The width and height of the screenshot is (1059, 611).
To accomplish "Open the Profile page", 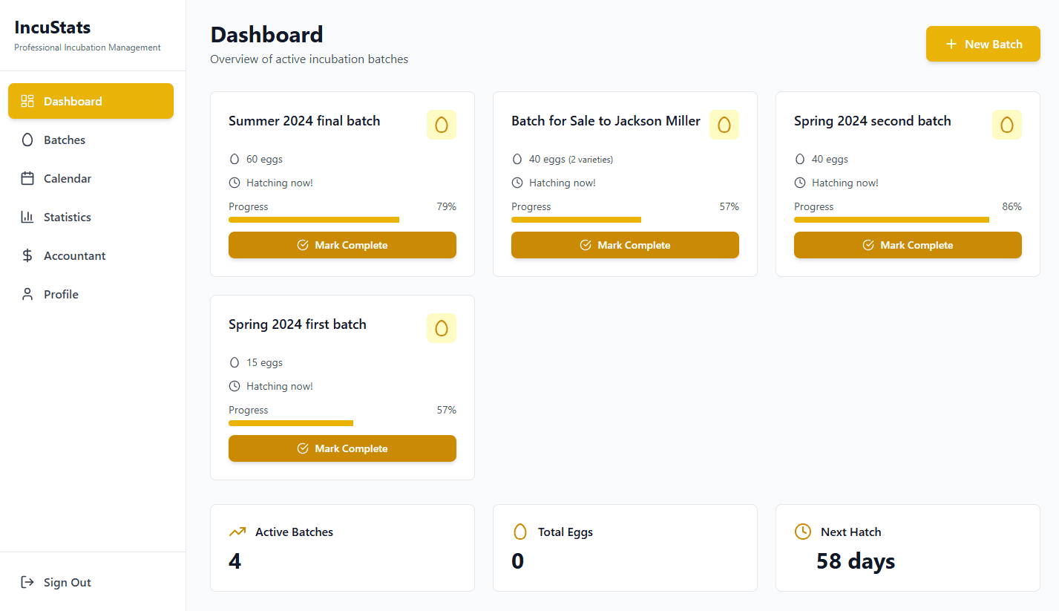I will (61, 294).
